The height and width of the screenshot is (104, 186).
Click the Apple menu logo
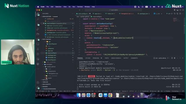38,7
